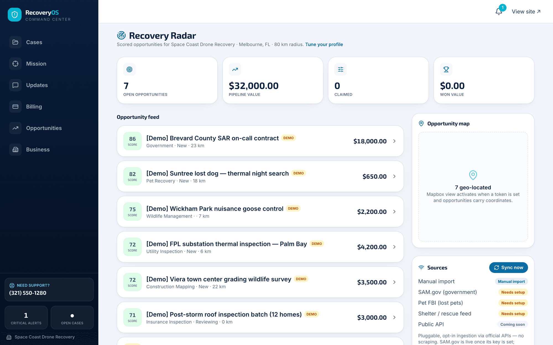Click the Open Cases tile

pos(72,318)
